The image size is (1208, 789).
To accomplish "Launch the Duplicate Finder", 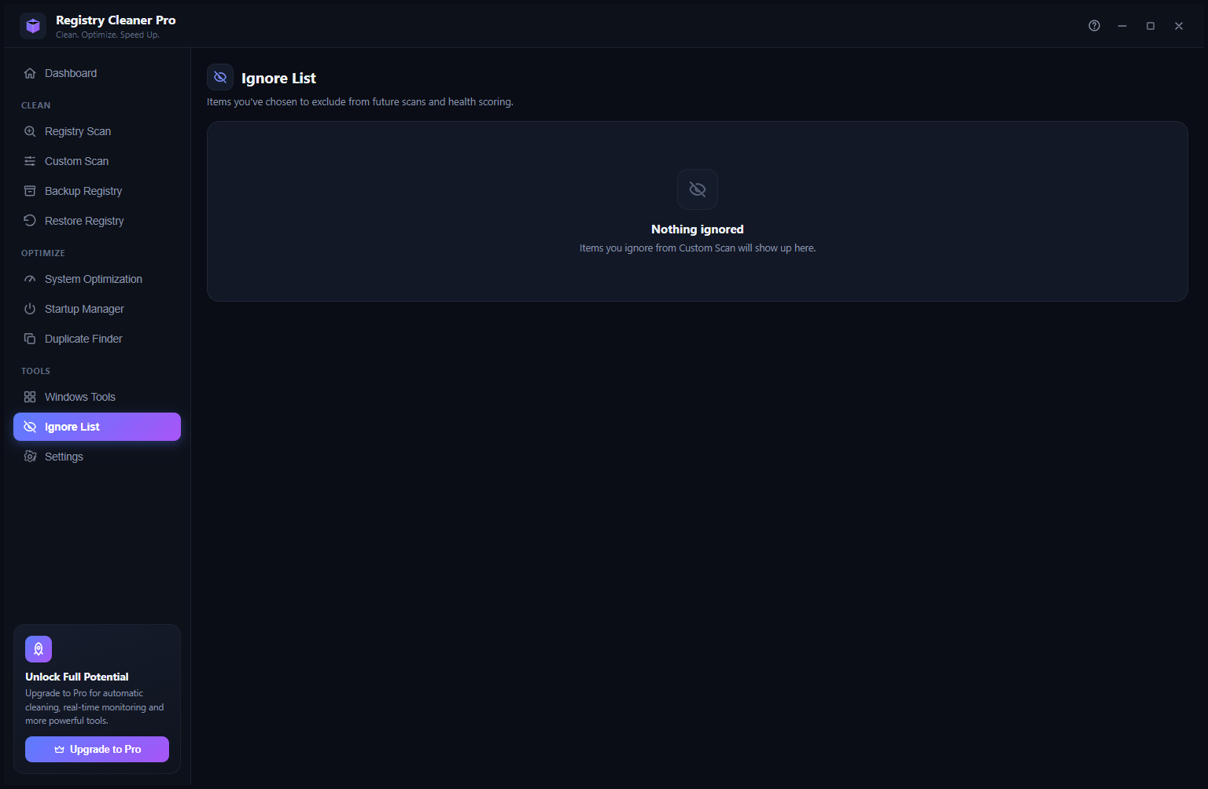I will (97, 339).
